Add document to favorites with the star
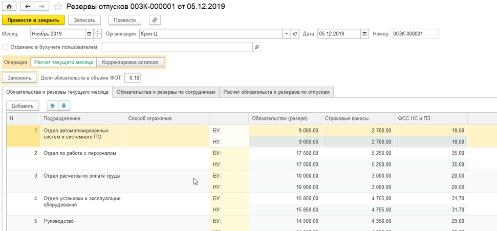This screenshot has height=231, width=497. pos(58,7)
